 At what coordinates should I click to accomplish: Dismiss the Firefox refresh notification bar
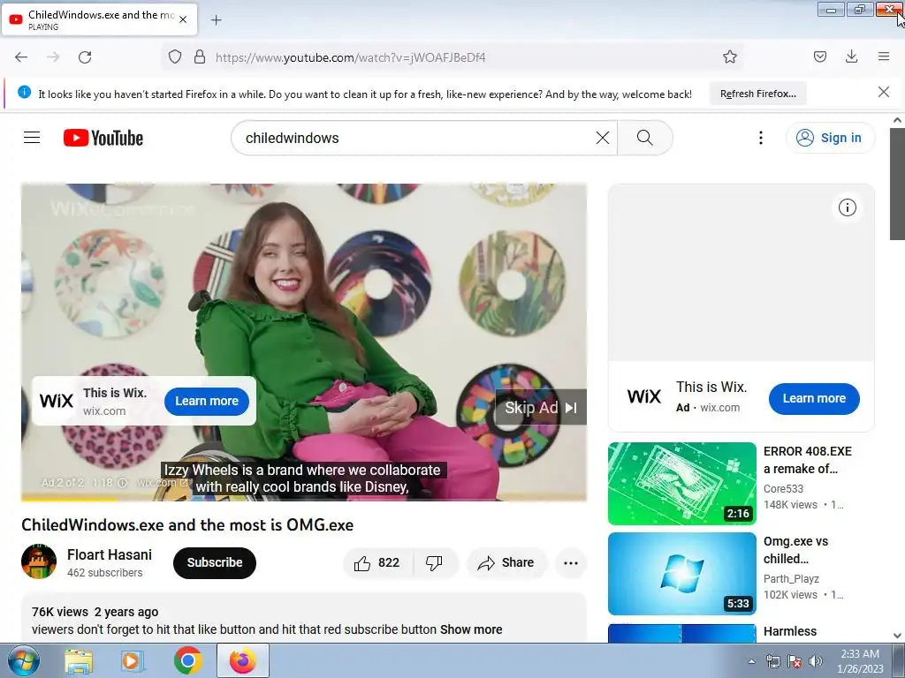click(883, 92)
